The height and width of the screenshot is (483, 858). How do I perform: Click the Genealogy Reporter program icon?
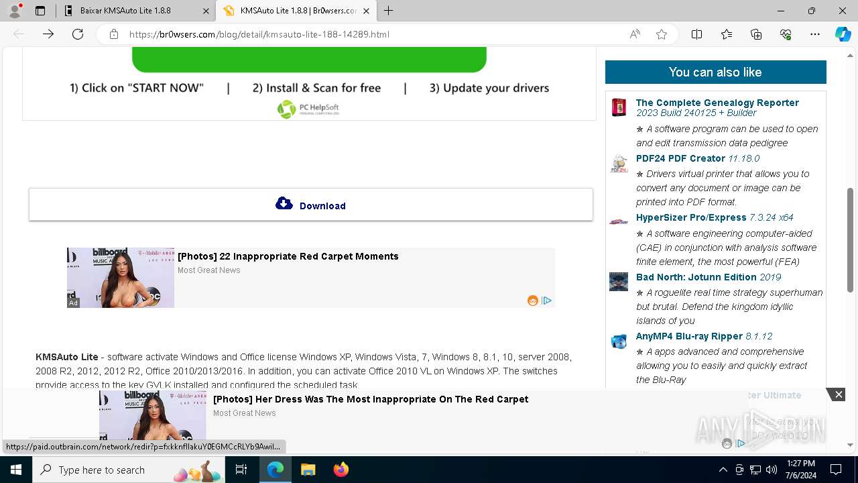(619, 107)
